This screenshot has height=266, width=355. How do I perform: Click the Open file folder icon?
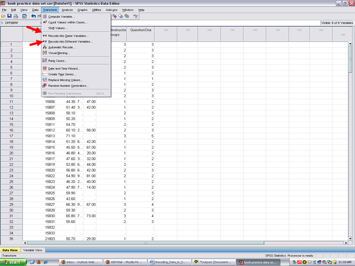point(4,16)
